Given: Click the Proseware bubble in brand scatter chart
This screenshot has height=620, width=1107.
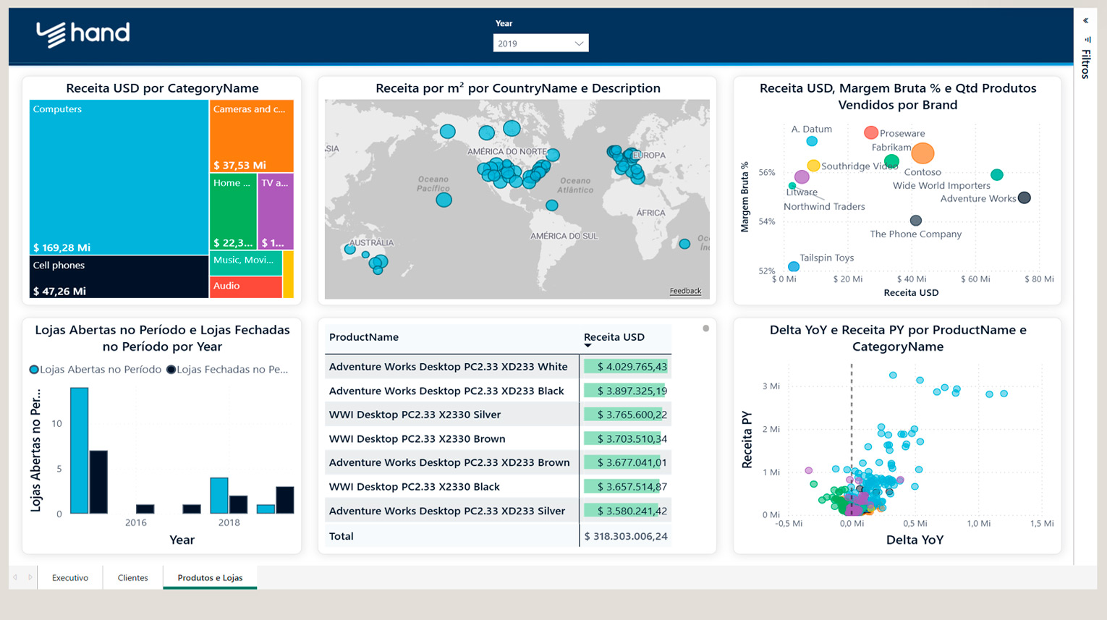Looking at the screenshot, I should (x=871, y=132).
